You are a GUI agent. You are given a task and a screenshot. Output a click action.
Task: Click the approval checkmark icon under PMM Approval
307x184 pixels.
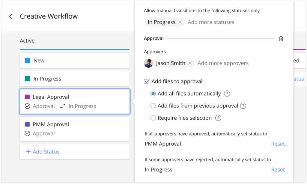tap(27, 133)
